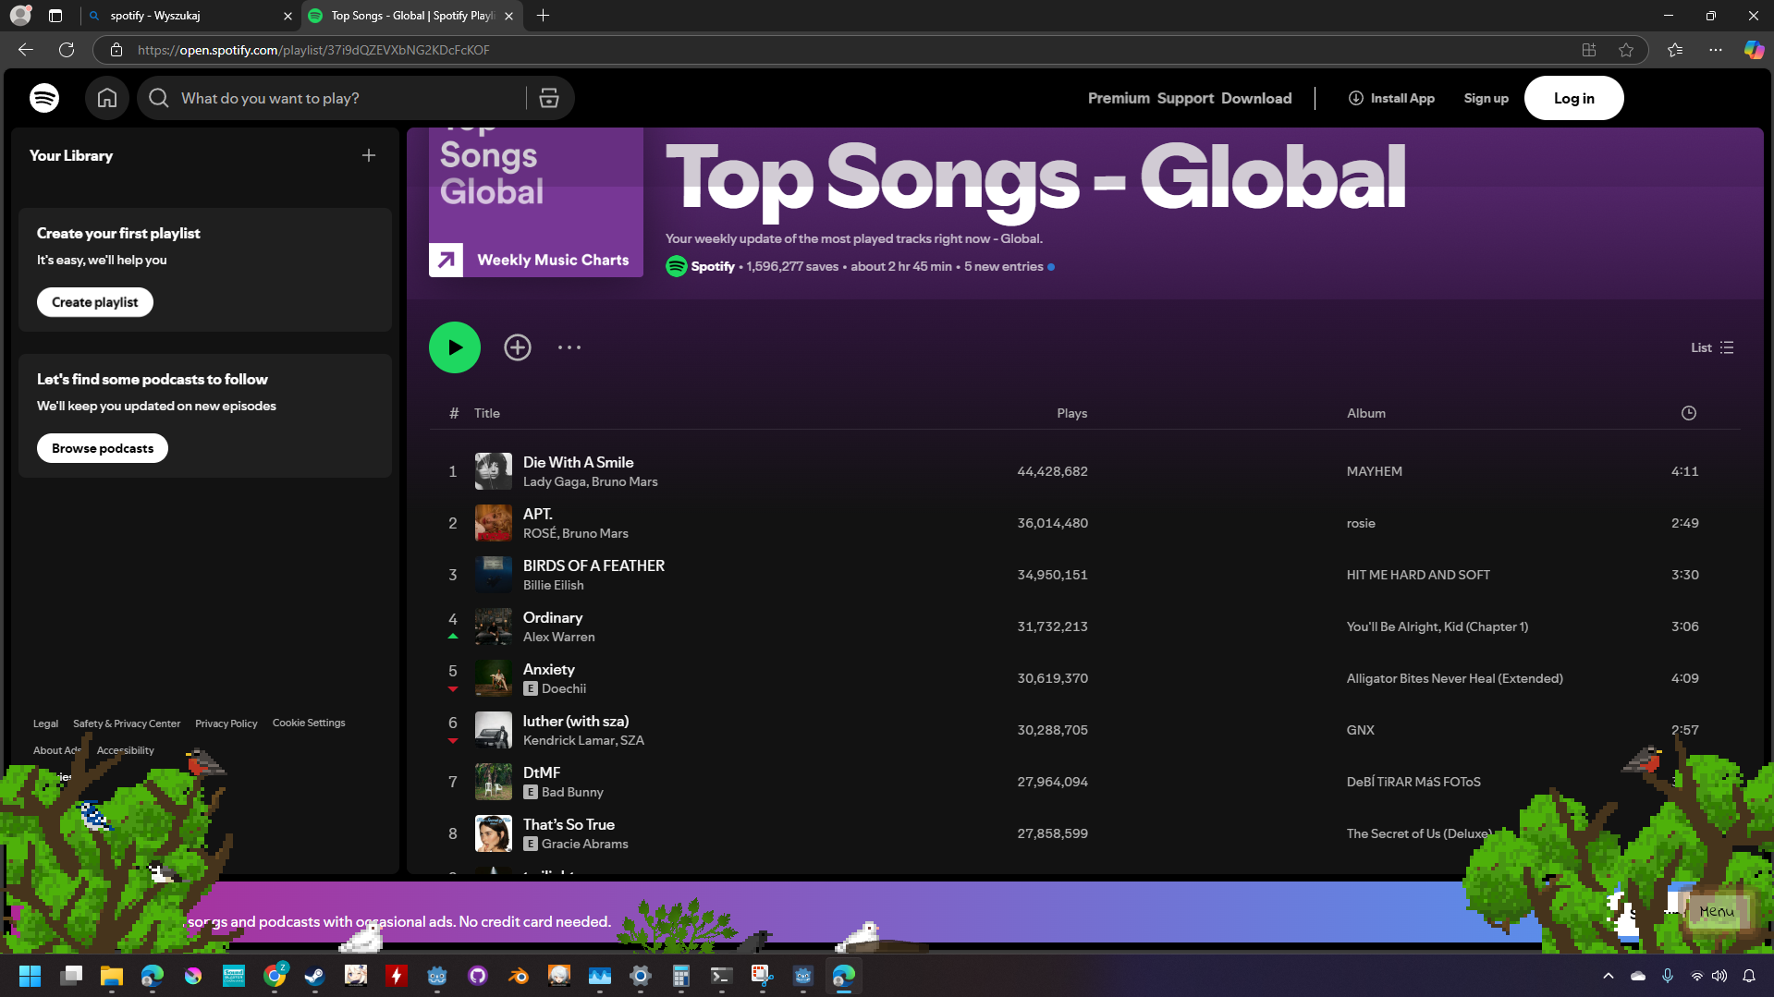Open the Gracie Abrams artist link
The width and height of the screenshot is (1774, 997).
[x=584, y=844]
